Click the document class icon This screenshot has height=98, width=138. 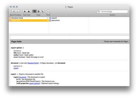[50, 20]
